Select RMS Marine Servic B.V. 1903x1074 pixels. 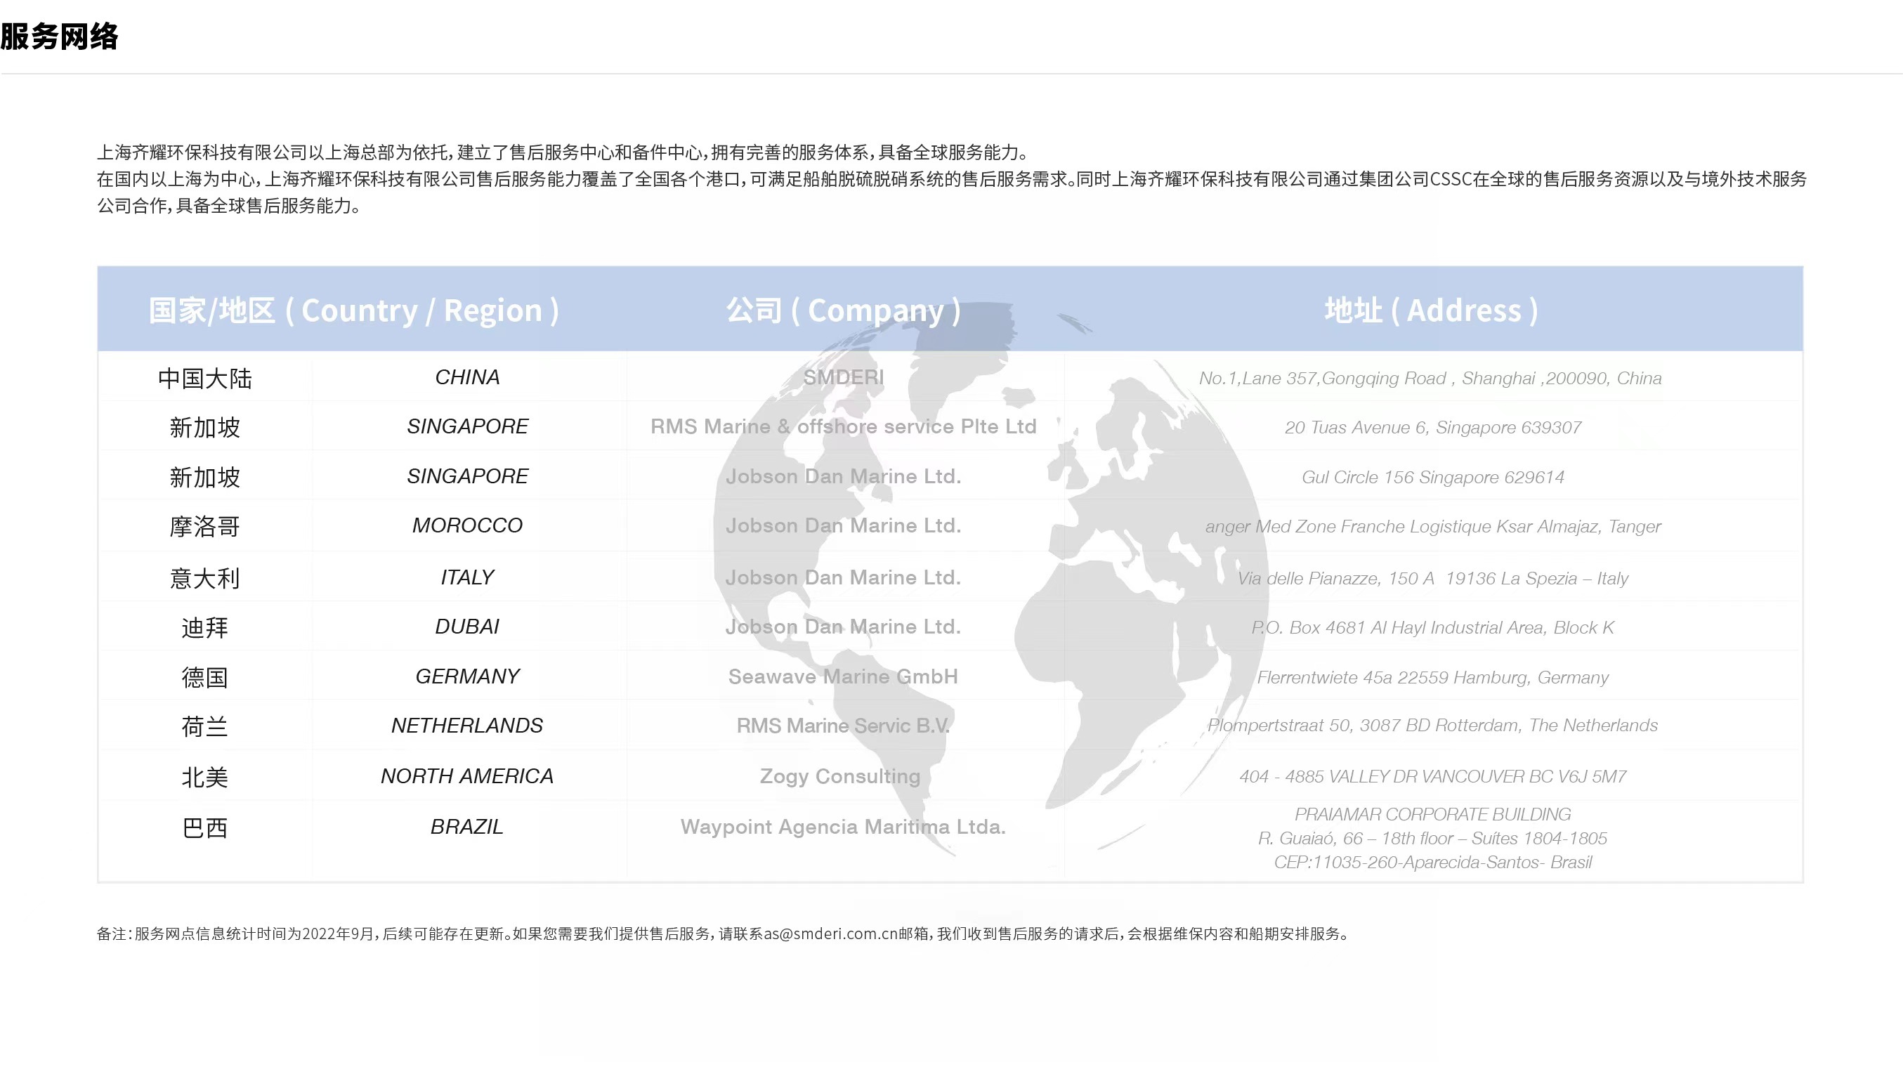[843, 726]
